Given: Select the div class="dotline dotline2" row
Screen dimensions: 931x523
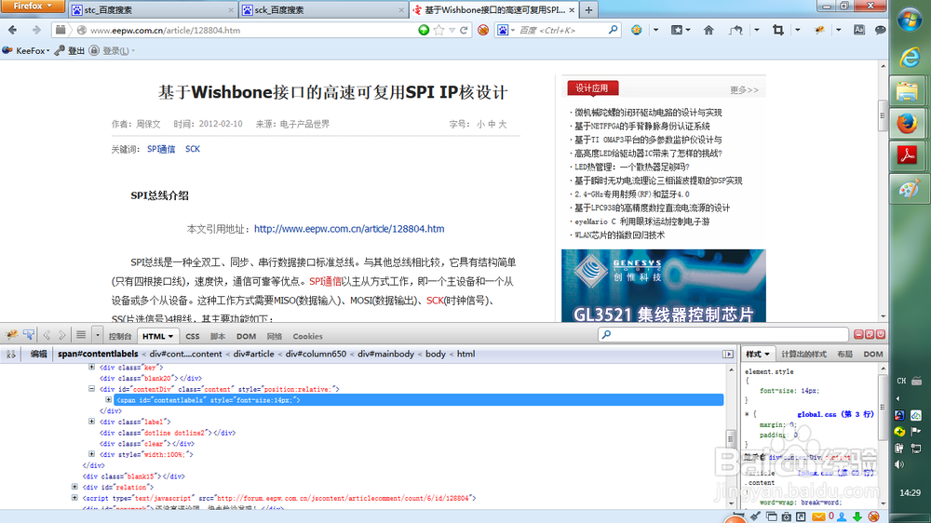Looking at the screenshot, I should pyautogui.click(x=168, y=433).
